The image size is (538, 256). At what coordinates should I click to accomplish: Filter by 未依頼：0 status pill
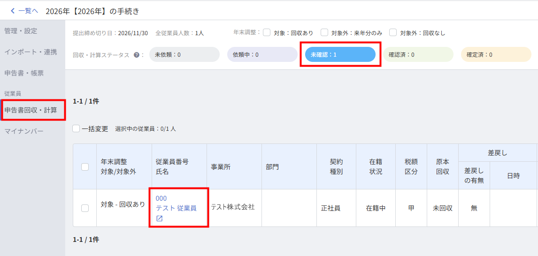pos(184,54)
